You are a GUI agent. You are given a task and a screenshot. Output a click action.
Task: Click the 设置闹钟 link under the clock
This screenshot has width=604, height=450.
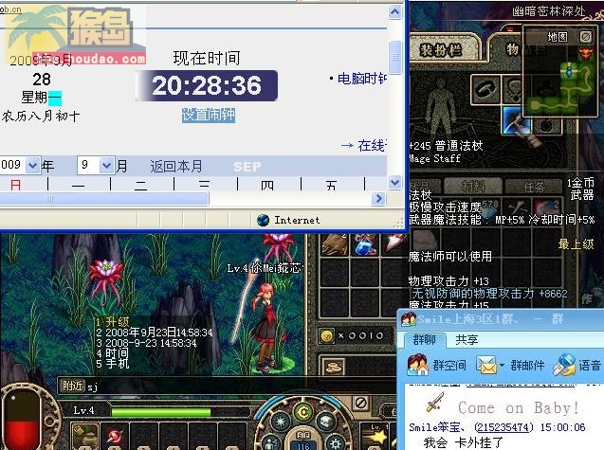point(209,115)
